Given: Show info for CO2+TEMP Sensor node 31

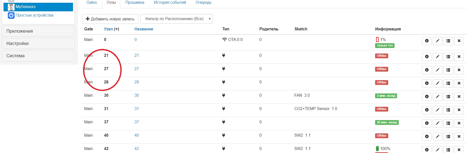Looking at the screenshot, I should (427, 110).
